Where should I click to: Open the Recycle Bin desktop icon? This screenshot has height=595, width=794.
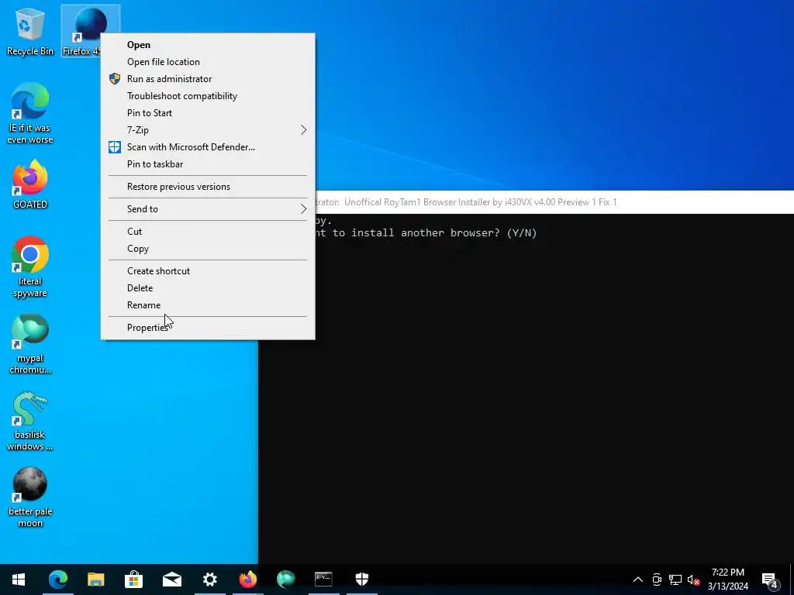coord(30,31)
